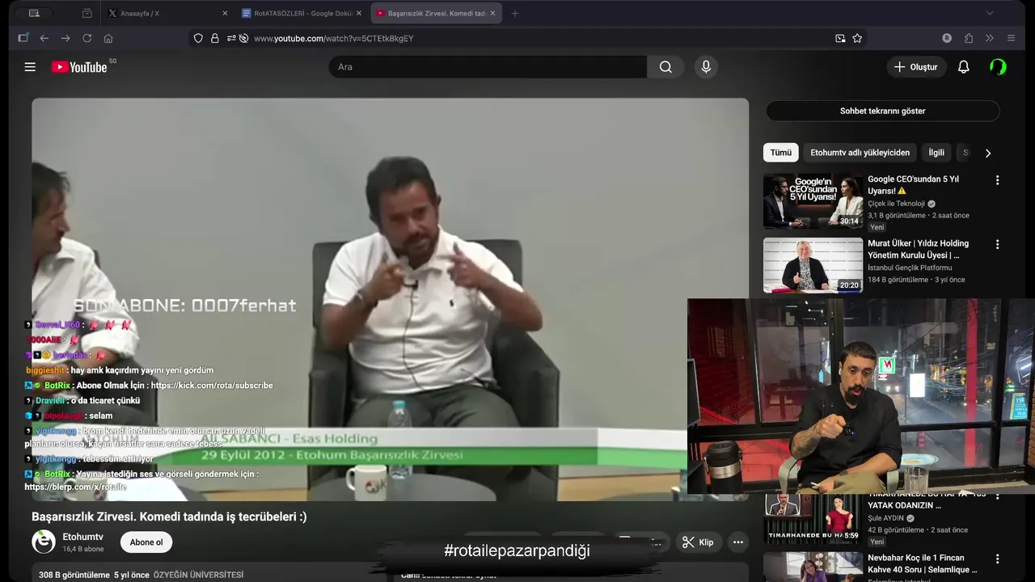Open a new browser tab
1035x582 pixels.
click(515, 13)
